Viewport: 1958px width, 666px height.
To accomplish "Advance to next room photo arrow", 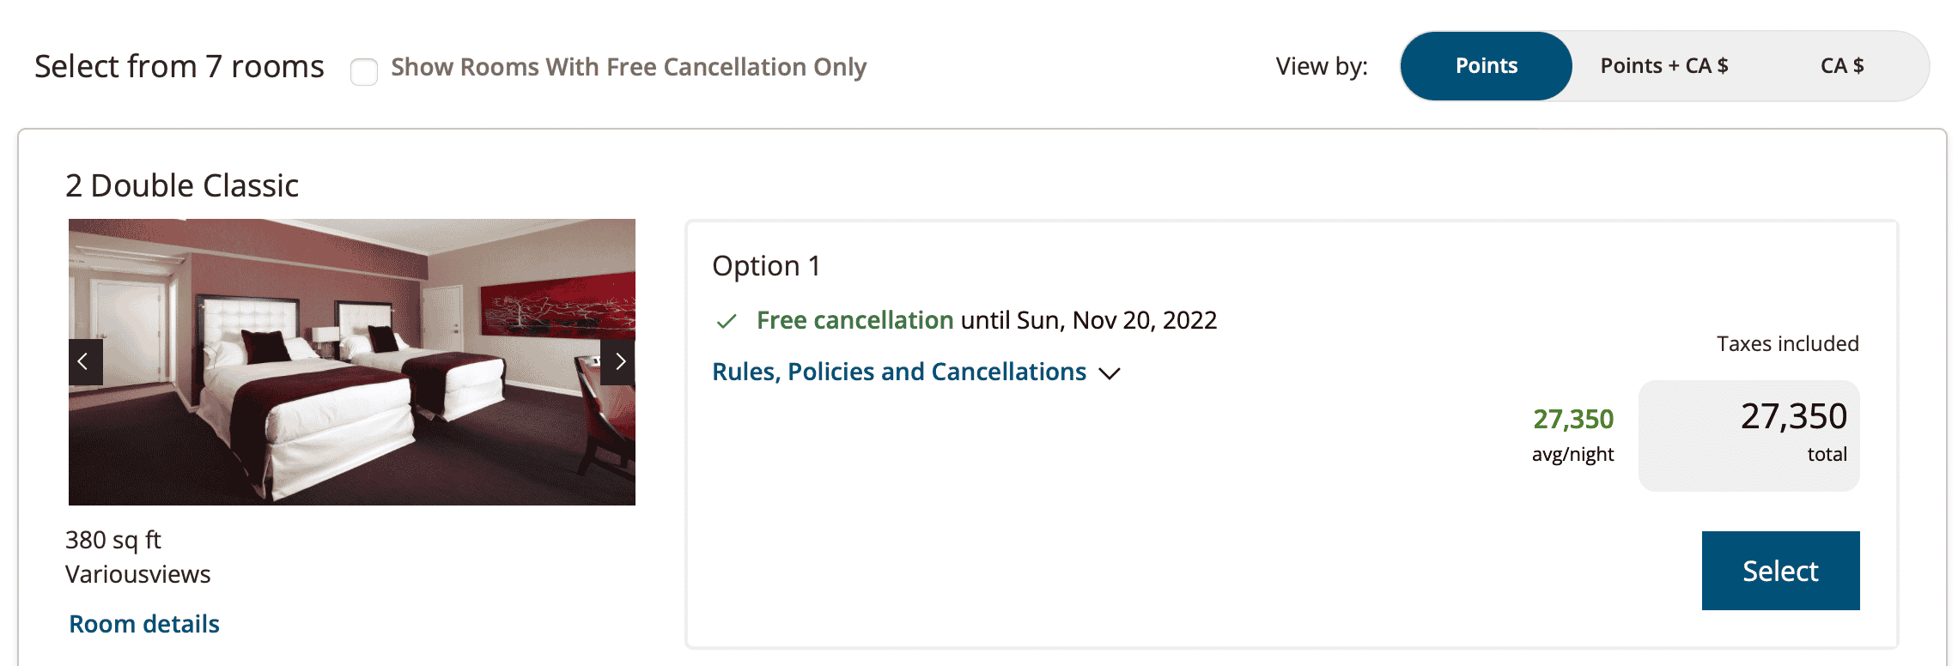I will point(618,362).
